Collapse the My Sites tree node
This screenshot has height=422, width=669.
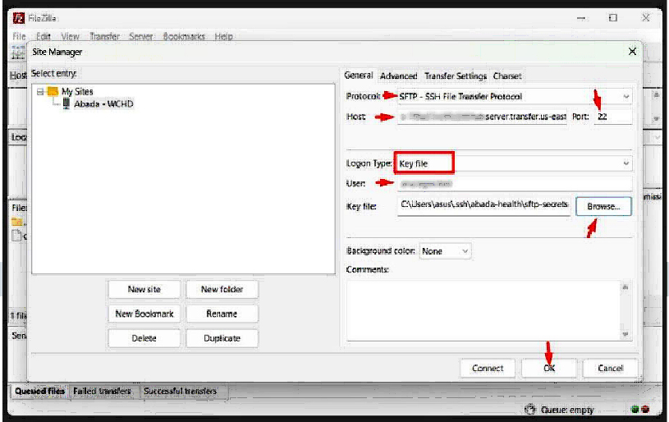coord(40,92)
